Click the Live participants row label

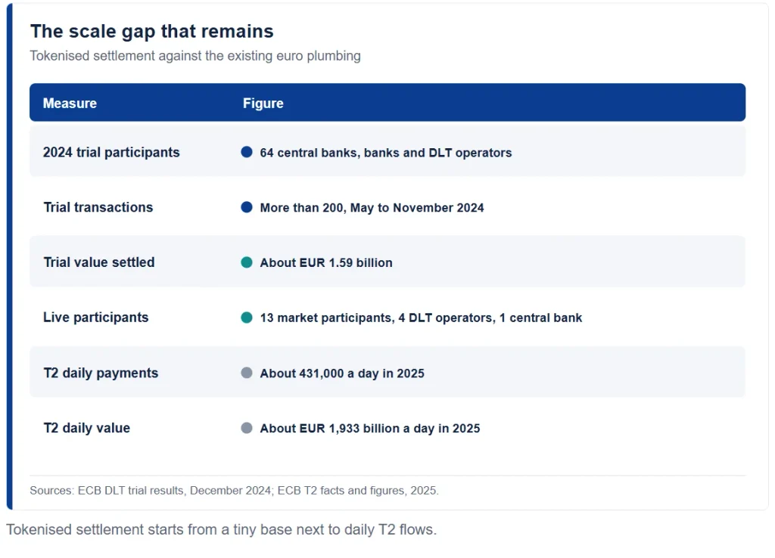96,318
